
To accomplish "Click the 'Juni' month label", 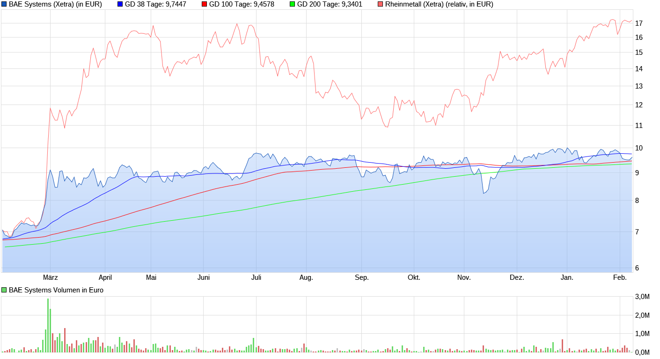I will (204, 277).
